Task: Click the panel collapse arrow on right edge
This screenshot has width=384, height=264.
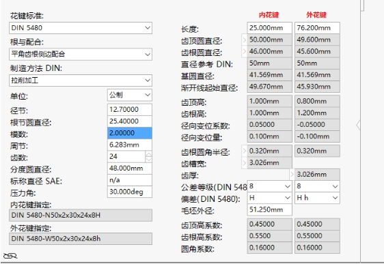Action: [x=358, y=125]
